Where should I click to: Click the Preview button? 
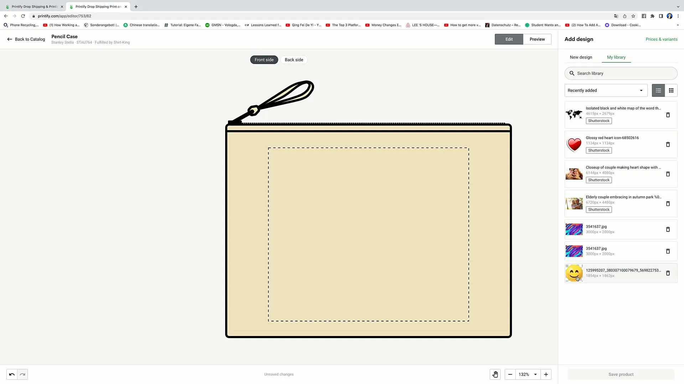(537, 39)
